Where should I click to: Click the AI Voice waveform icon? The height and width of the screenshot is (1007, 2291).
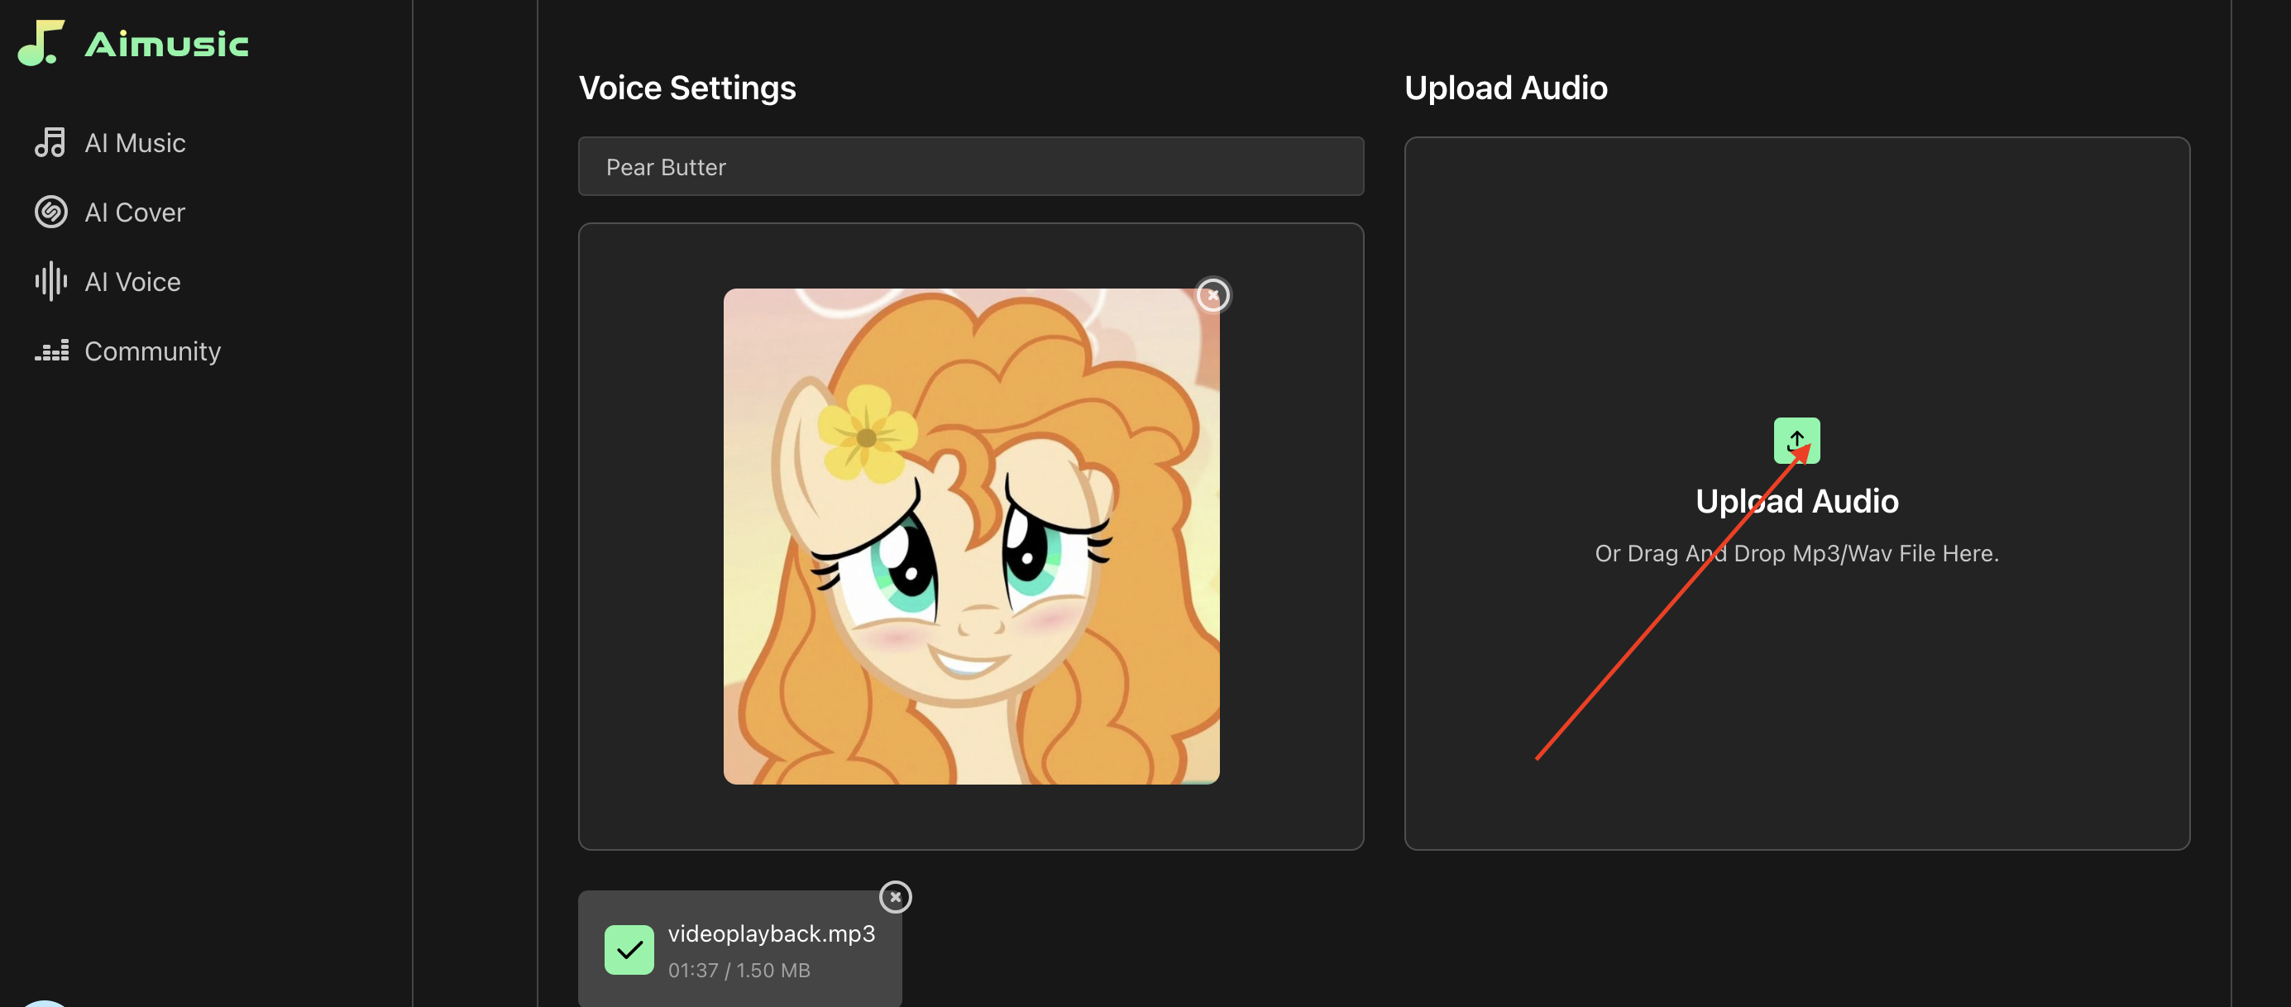50,282
